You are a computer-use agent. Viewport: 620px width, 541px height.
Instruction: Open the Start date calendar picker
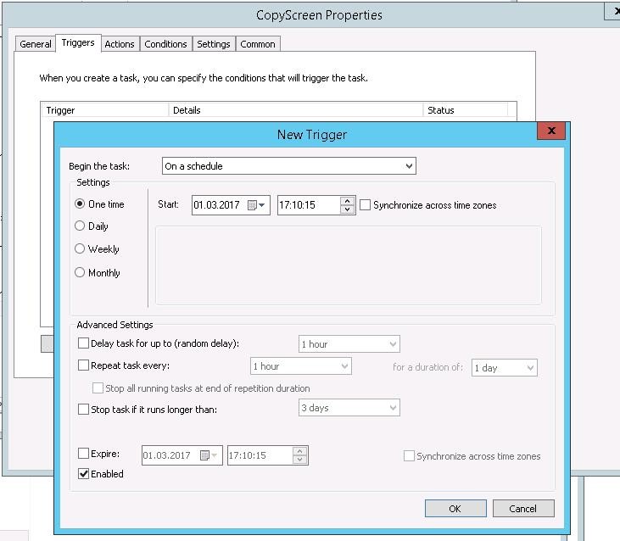[x=256, y=205]
